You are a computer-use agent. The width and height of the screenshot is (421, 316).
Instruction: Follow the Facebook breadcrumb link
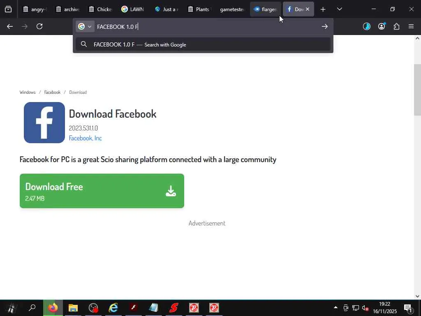52,92
